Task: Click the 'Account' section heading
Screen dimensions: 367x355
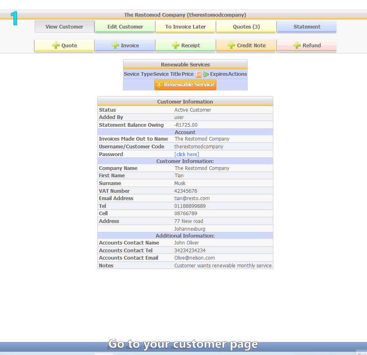Action: click(185, 132)
